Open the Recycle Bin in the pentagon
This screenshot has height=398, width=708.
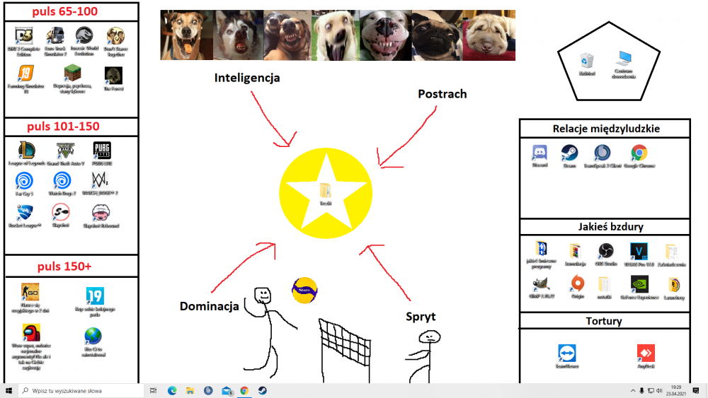[586, 61]
